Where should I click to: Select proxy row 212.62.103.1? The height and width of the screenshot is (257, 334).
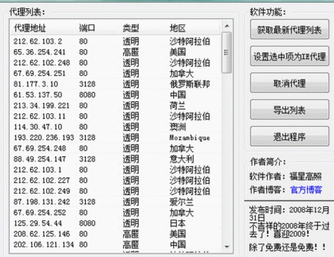coord(116,170)
